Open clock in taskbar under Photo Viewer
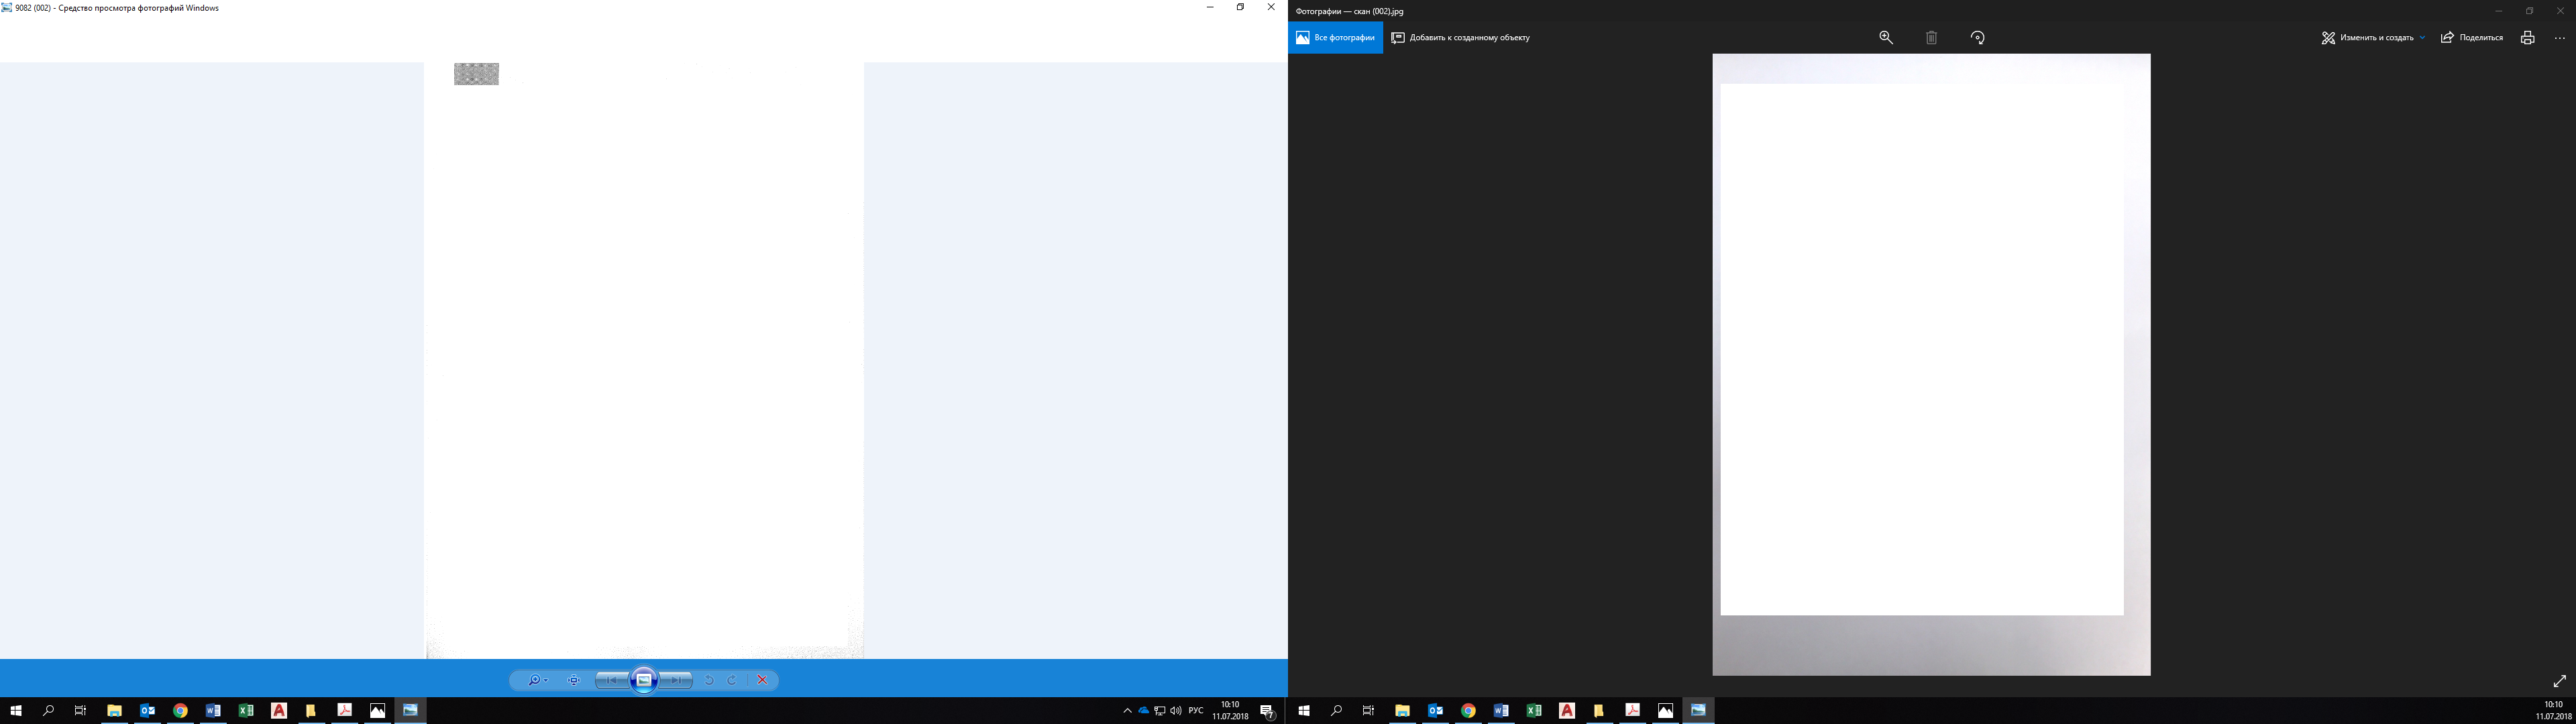The image size is (2576, 724). pos(1230,711)
